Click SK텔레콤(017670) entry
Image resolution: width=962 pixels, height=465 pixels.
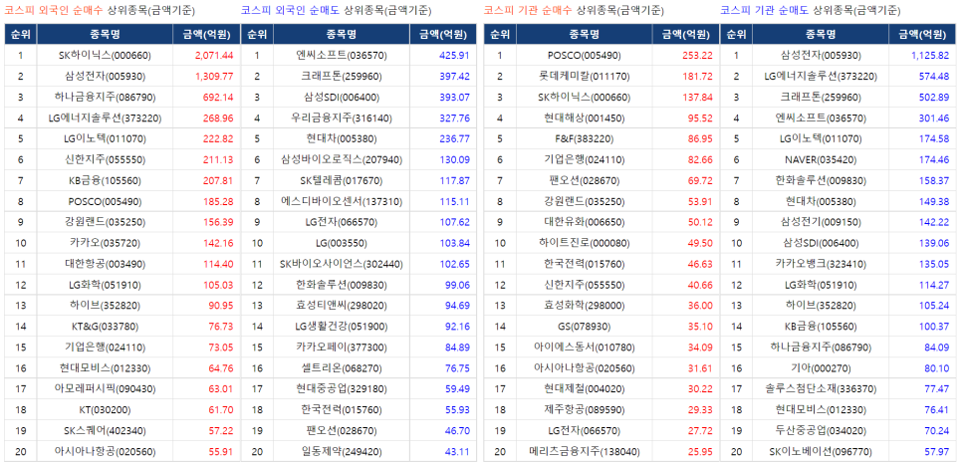(342, 180)
